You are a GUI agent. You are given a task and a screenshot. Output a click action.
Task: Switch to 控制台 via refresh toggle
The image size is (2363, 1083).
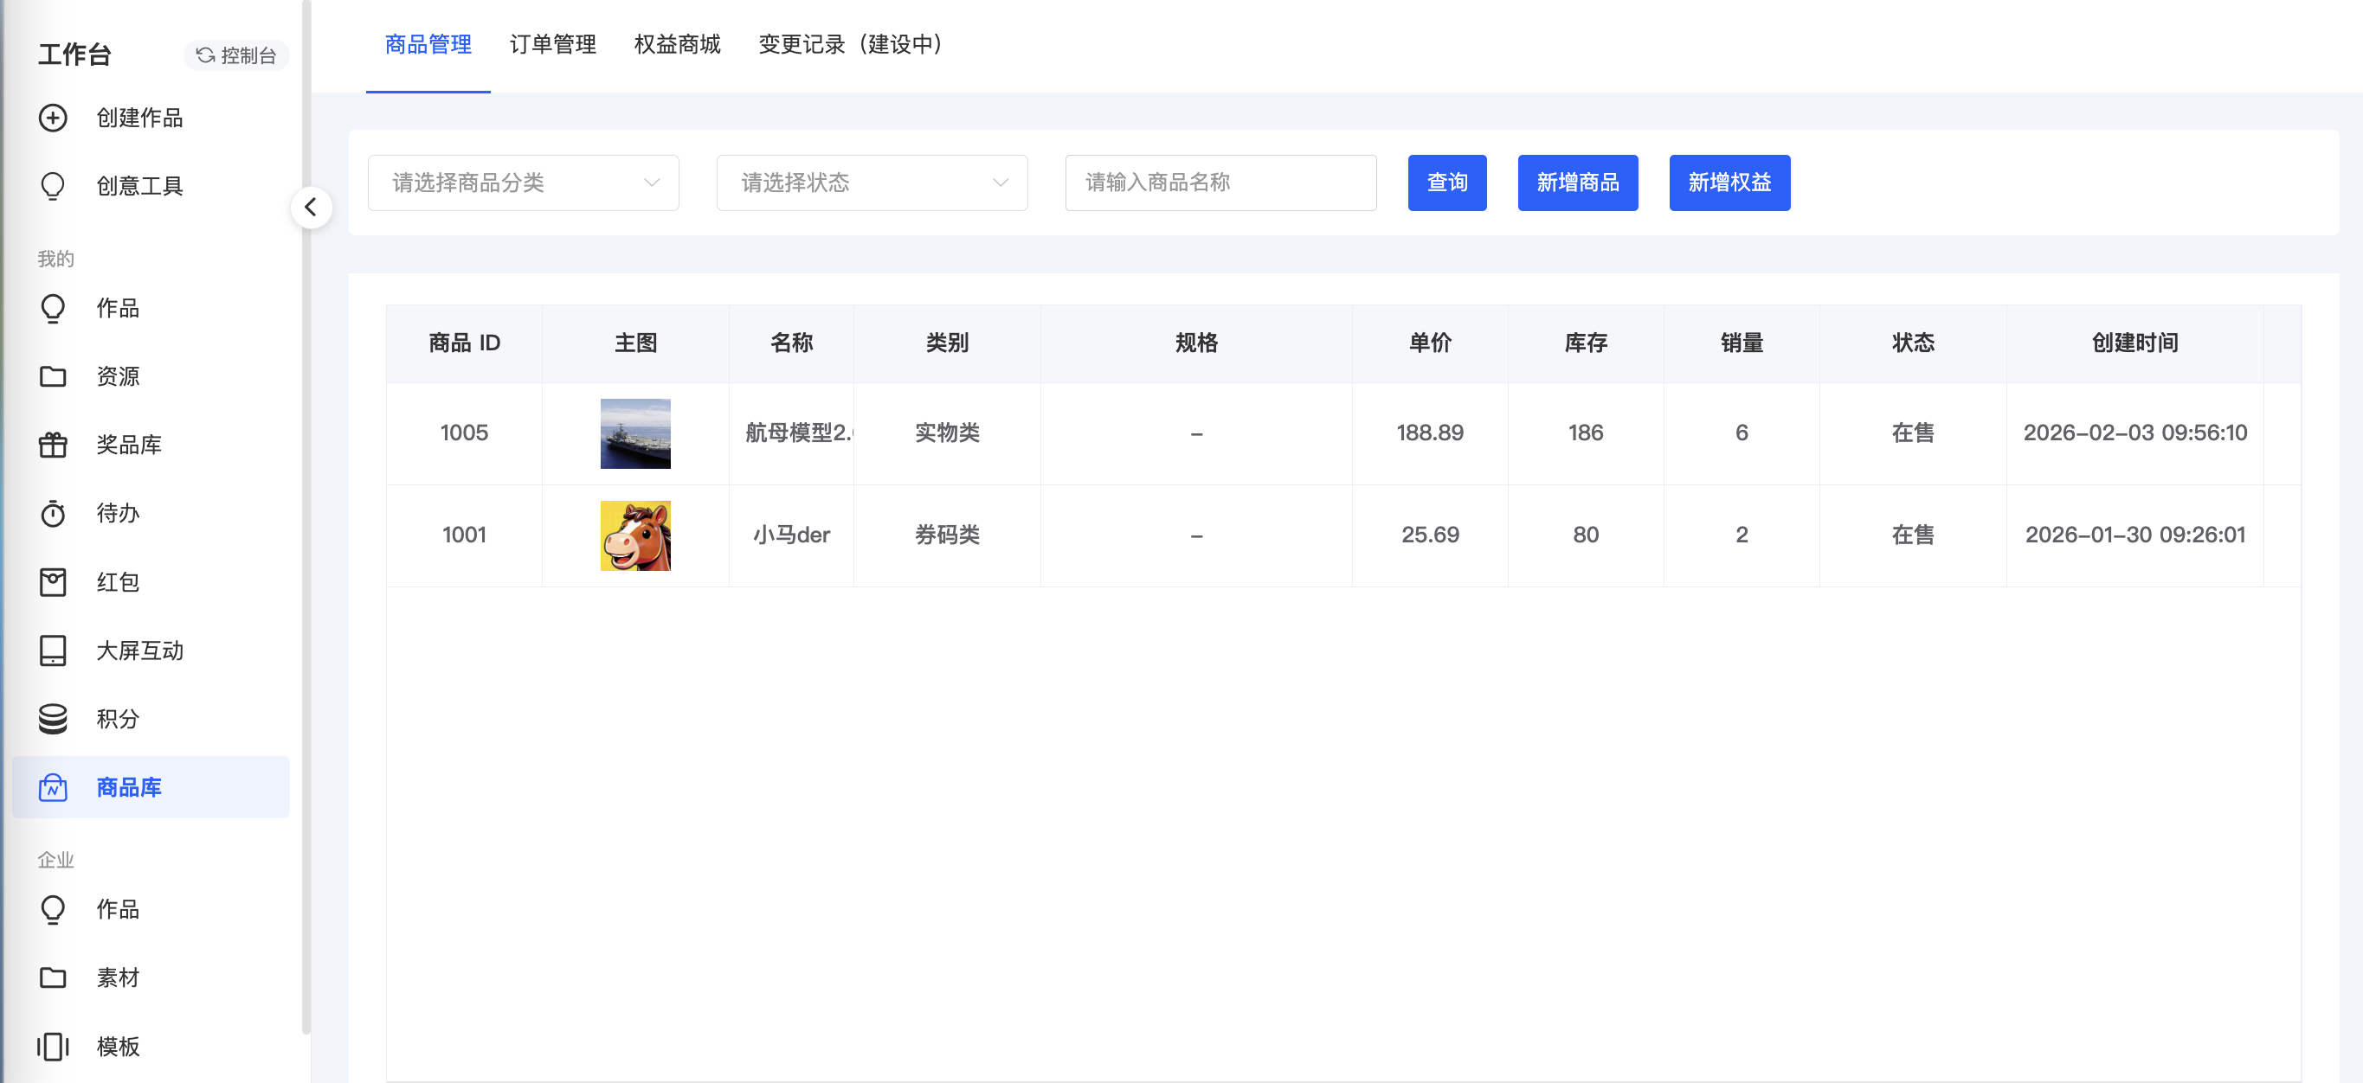click(x=236, y=55)
